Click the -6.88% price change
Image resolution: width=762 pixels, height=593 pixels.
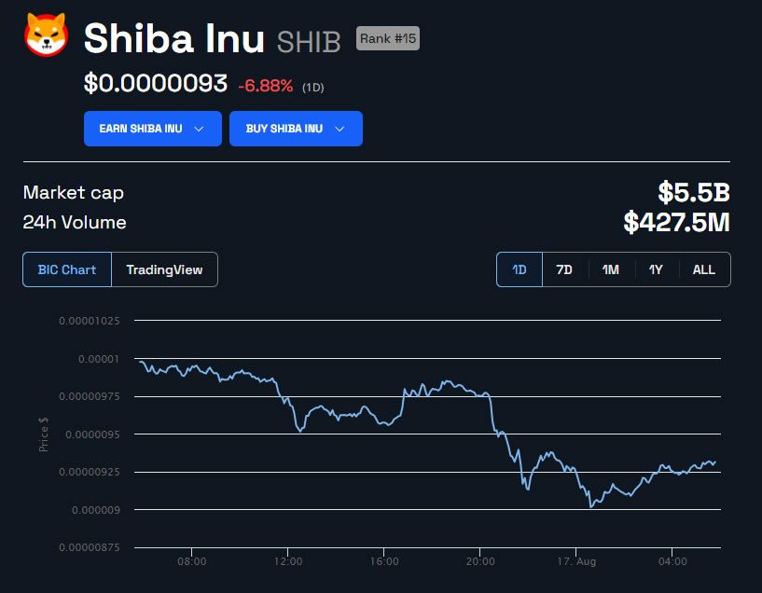(x=266, y=86)
